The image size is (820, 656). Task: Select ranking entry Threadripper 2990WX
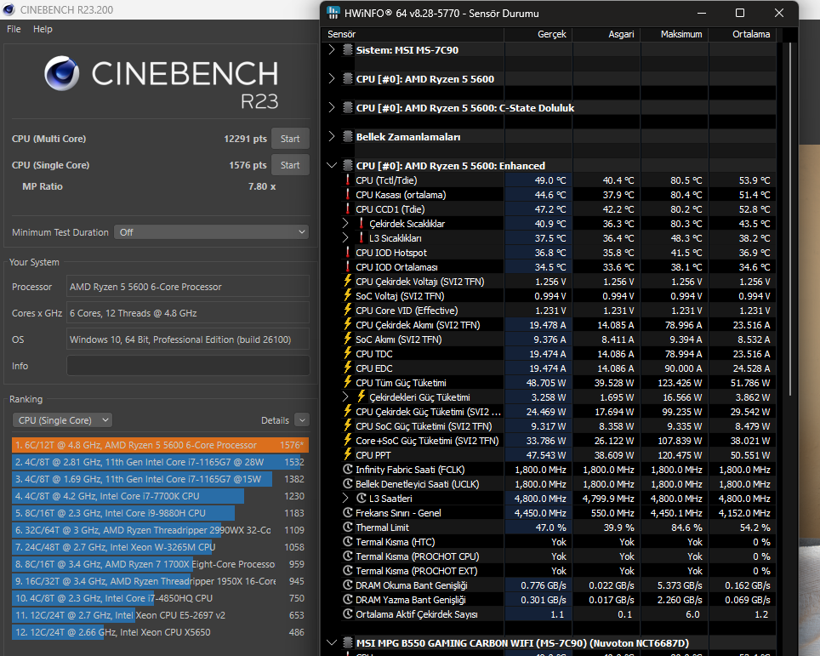pyautogui.click(x=160, y=530)
